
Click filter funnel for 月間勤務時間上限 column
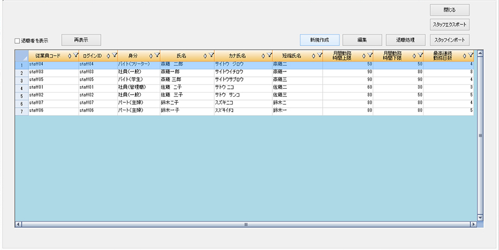click(369, 55)
